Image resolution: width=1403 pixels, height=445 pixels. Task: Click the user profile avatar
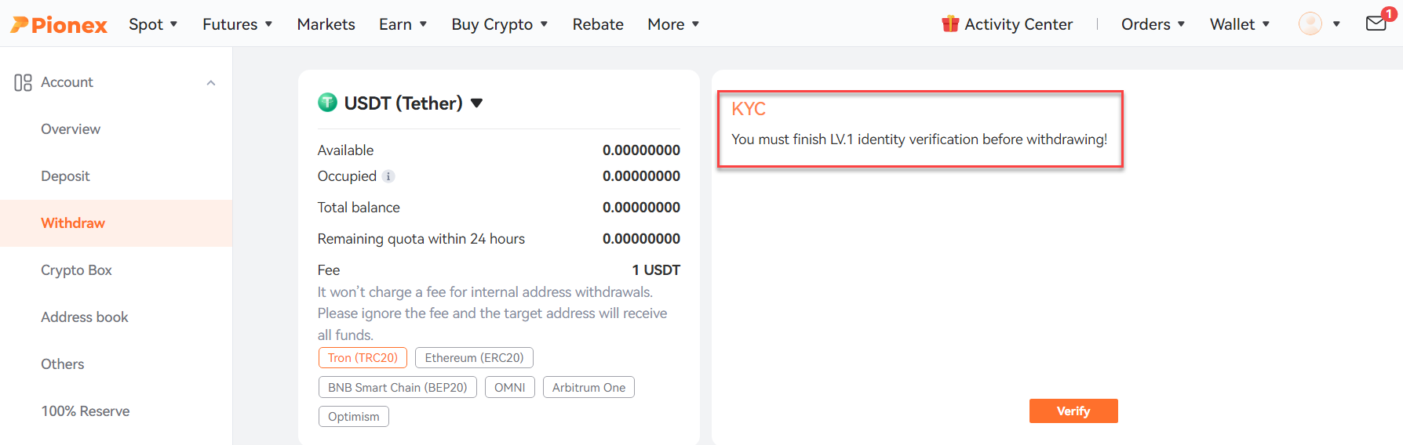tap(1310, 24)
